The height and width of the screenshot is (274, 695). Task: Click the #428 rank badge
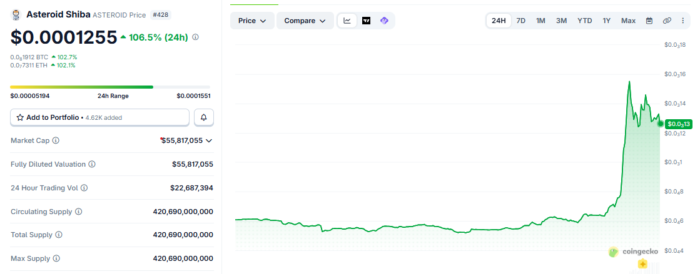click(x=161, y=15)
